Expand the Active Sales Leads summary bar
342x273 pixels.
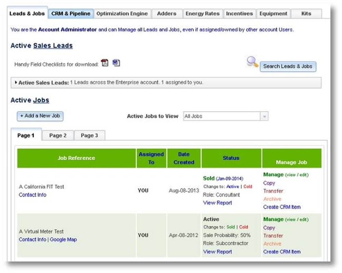point(166,82)
